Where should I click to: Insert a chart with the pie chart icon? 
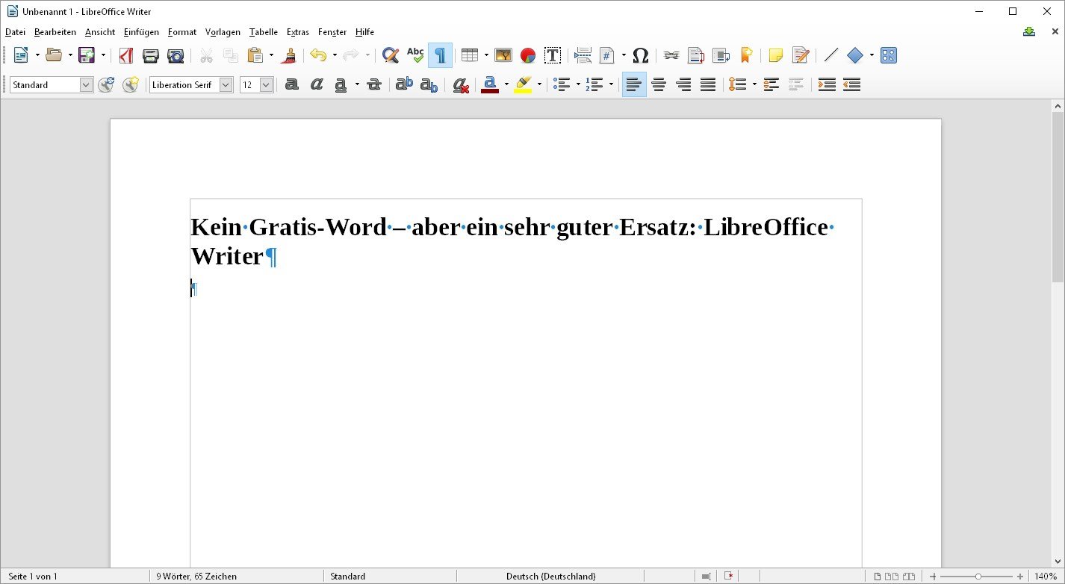point(528,55)
